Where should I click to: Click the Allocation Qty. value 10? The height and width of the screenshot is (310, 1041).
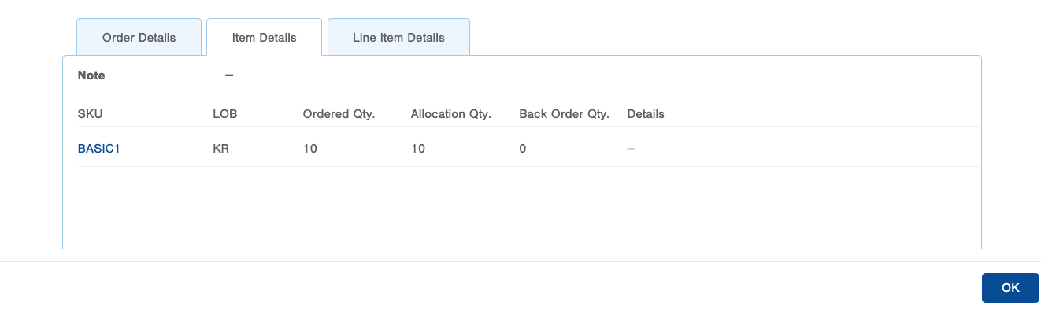418,148
